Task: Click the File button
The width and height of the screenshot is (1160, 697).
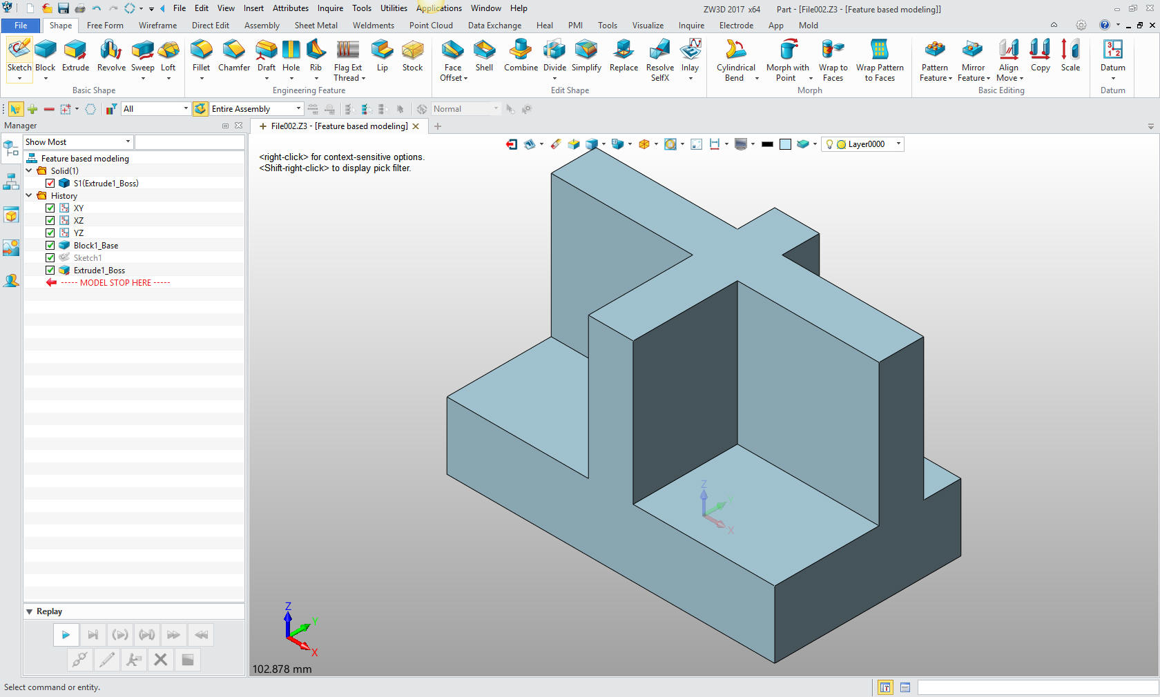Action: tap(21, 26)
